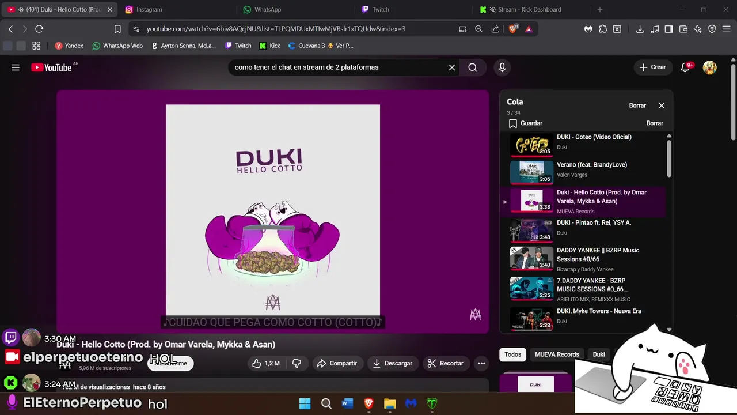The width and height of the screenshot is (737, 415).
Task: Close the Cola queue panel
Action: [x=662, y=105]
